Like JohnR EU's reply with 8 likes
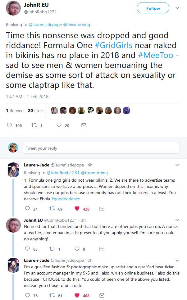The image size is (187, 300). click(x=77, y=249)
